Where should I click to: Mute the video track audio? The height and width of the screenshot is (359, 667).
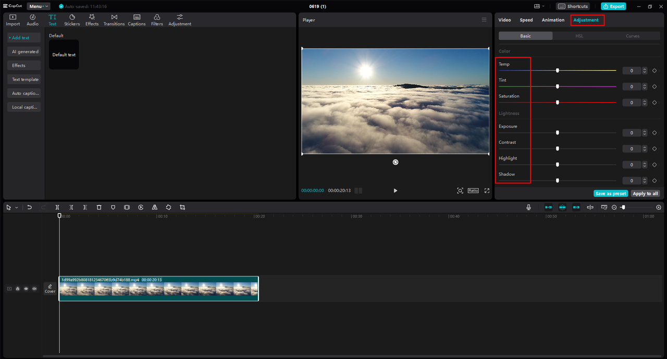pos(34,289)
